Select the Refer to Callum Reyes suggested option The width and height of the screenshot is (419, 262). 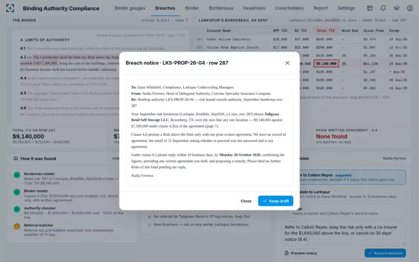tap(344, 177)
